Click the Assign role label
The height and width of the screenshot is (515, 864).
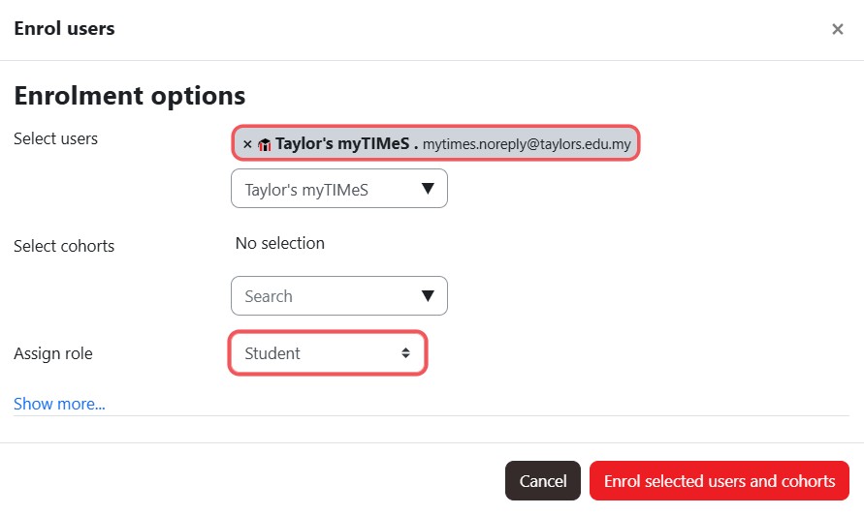pos(53,353)
